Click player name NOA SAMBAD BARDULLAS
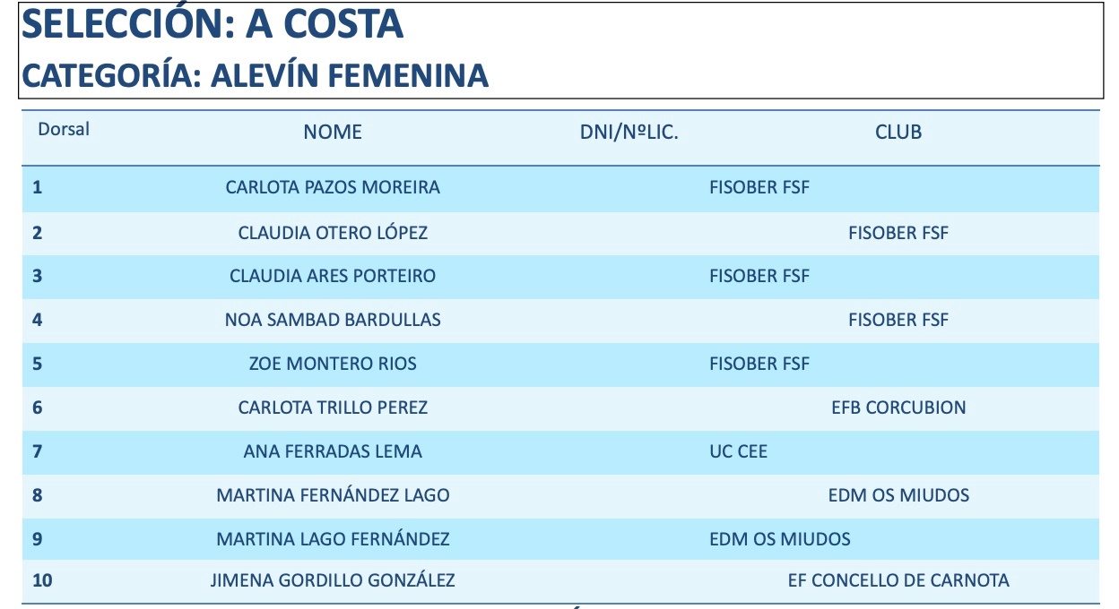This screenshot has width=1119, height=609. [x=333, y=320]
